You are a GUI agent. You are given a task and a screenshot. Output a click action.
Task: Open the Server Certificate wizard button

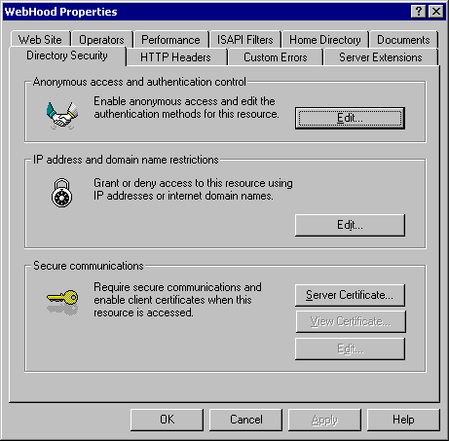click(350, 295)
